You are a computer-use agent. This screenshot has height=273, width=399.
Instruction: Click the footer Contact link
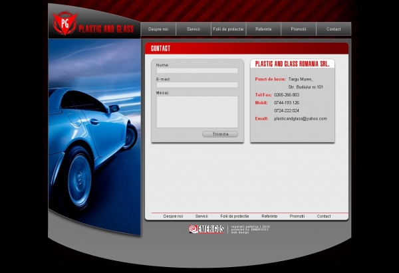(x=324, y=217)
